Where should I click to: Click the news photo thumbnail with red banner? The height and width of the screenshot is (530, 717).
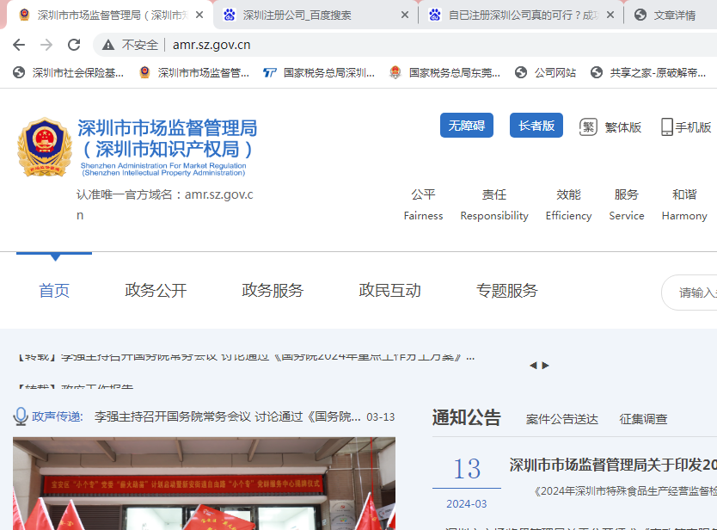tap(204, 484)
